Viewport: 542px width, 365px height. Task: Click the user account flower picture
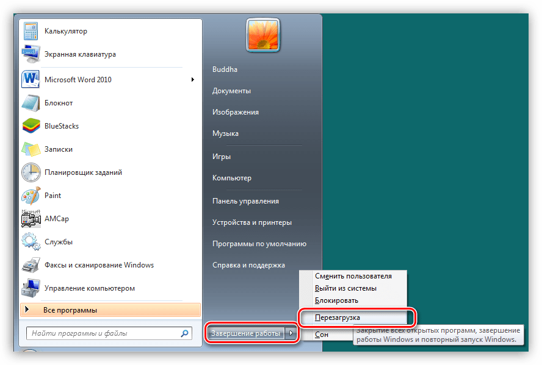coord(264,34)
